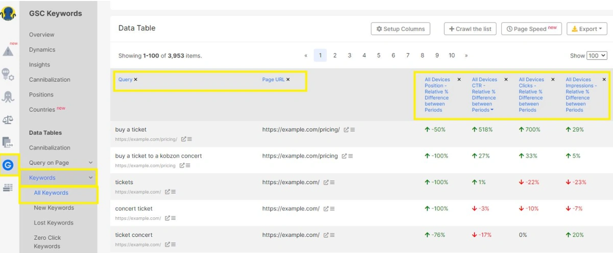
Task: Remove the All Devices Impressions column
Action: (x=604, y=80)
